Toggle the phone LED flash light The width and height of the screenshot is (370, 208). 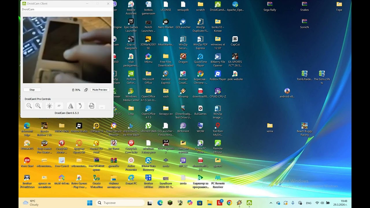(x=49, y=106)
